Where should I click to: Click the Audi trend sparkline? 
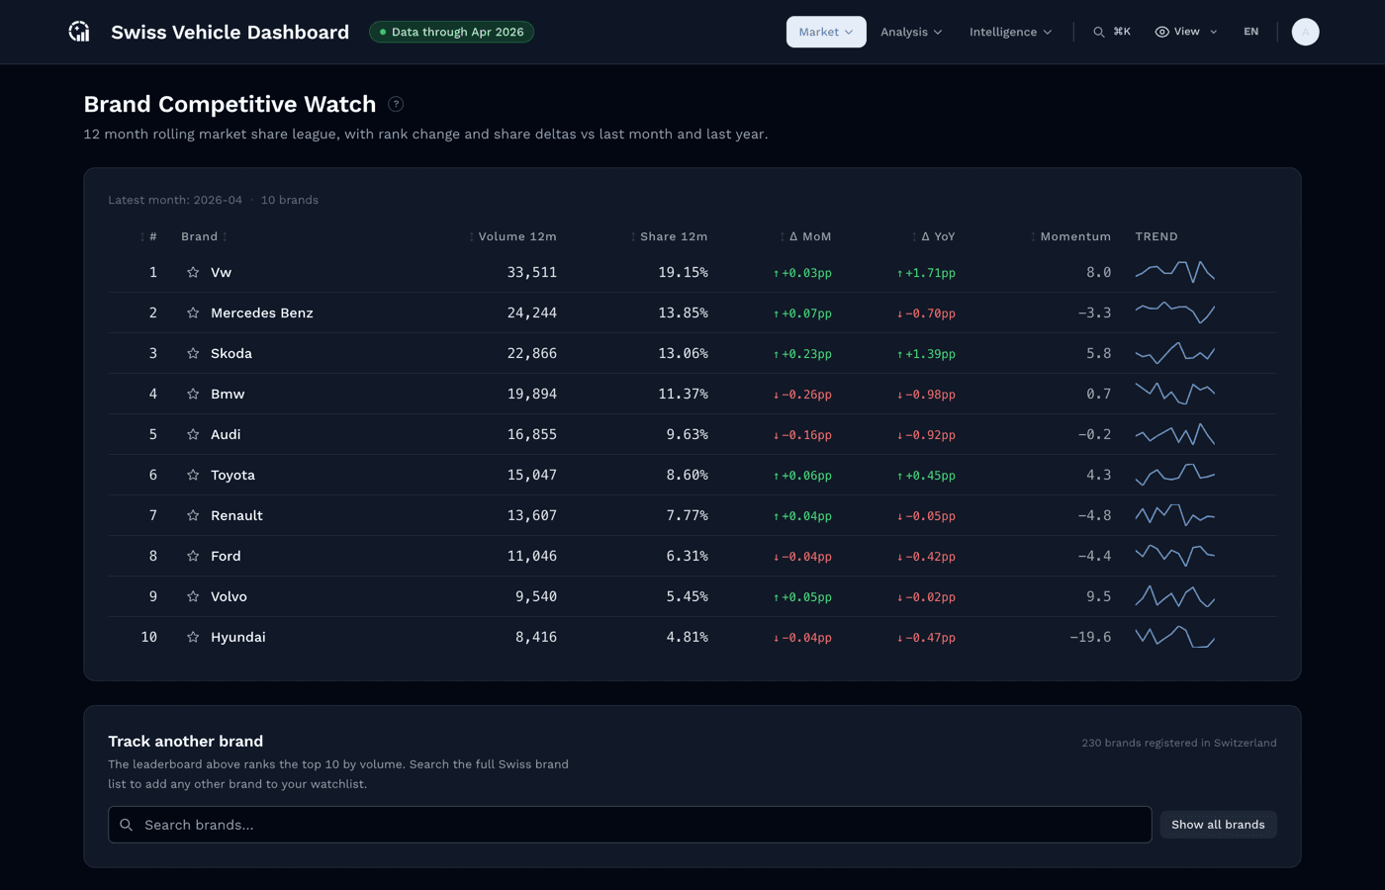[1175, 434]
